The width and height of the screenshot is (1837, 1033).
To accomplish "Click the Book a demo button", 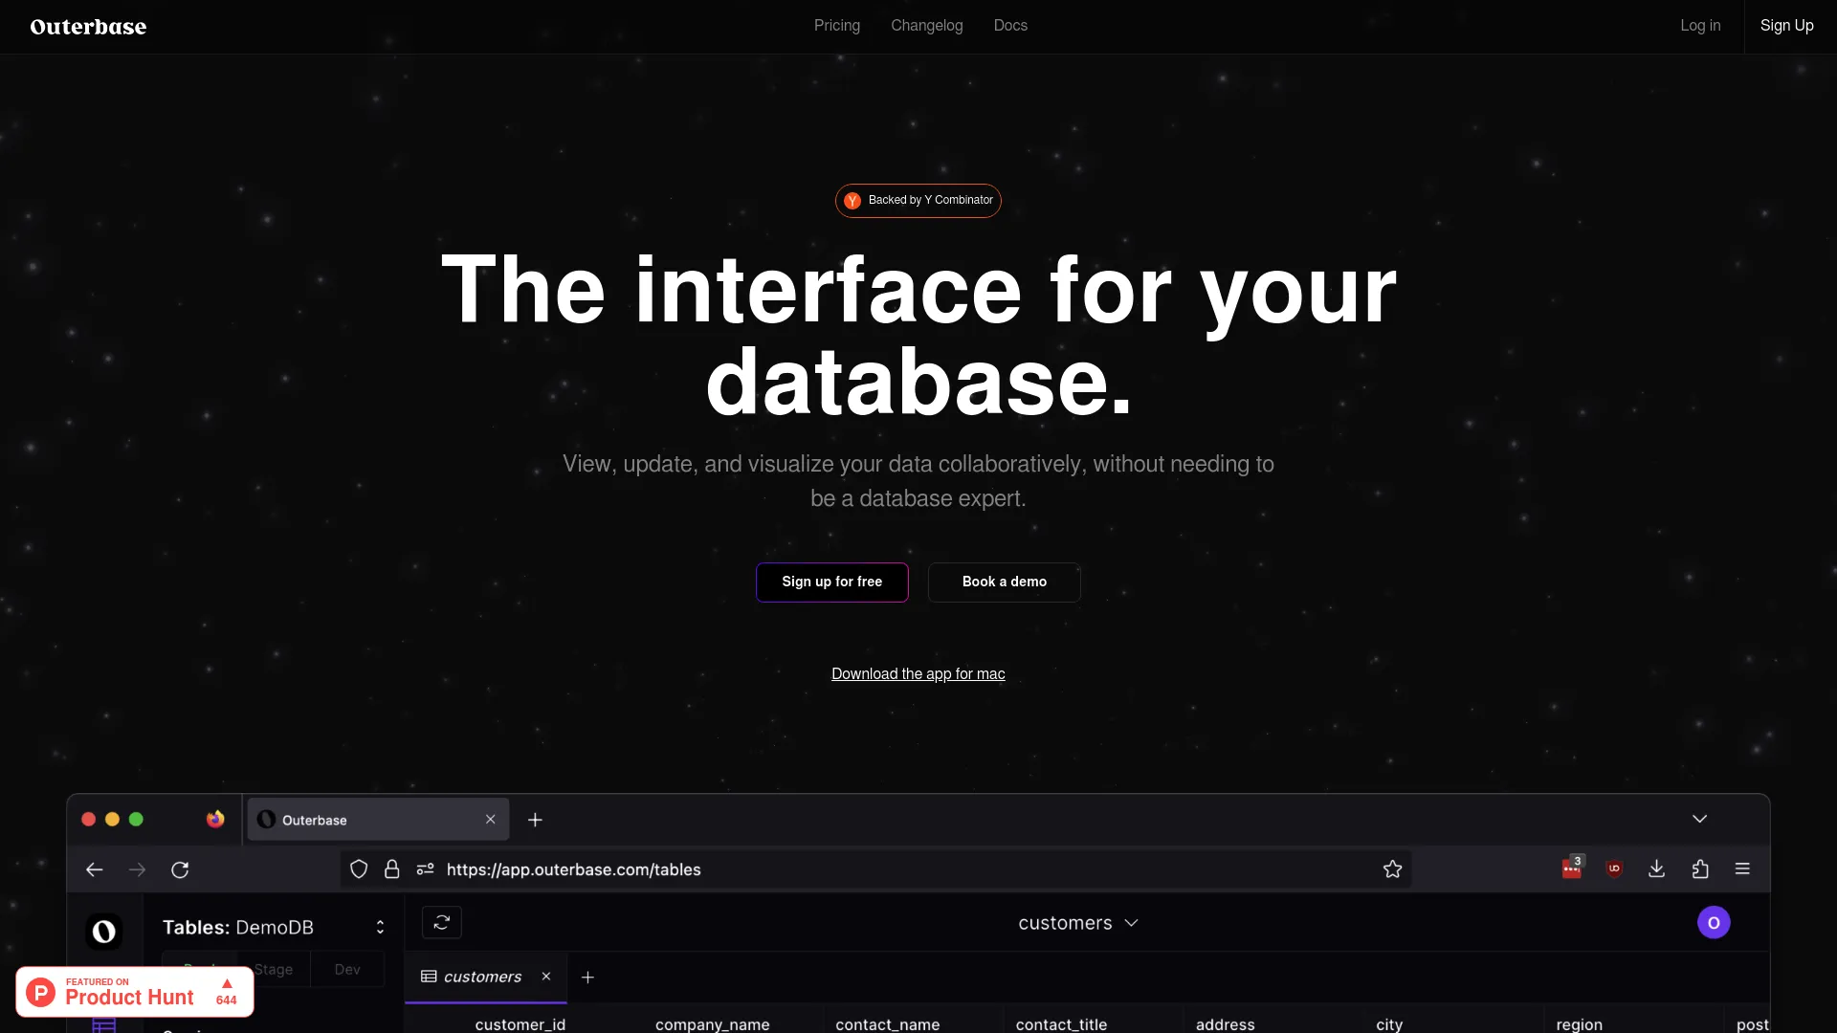I will 1005,582.
